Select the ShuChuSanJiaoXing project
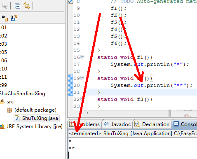This screenshot has height=159, width=197. [x=23, y=94]
